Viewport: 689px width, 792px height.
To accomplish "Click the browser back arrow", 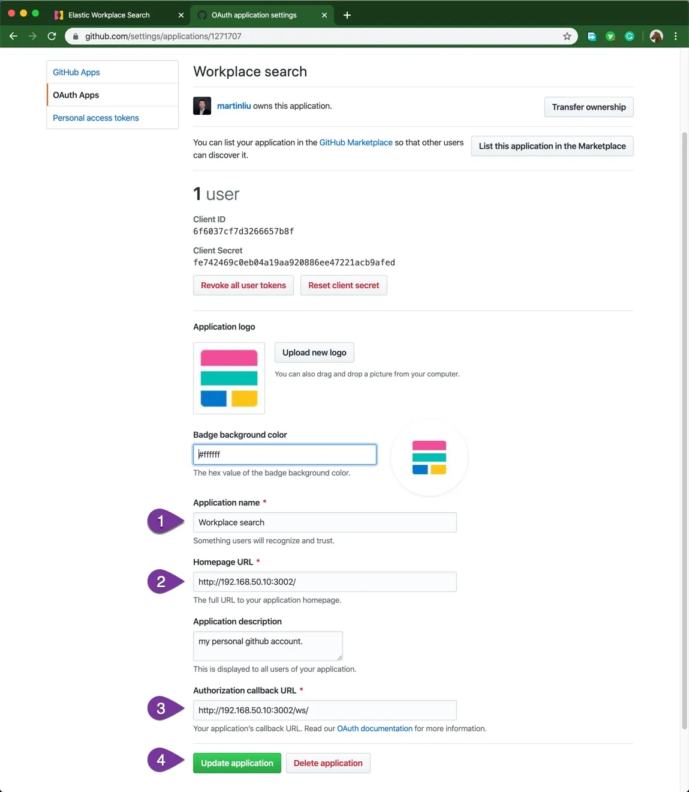I will point(13,37).
